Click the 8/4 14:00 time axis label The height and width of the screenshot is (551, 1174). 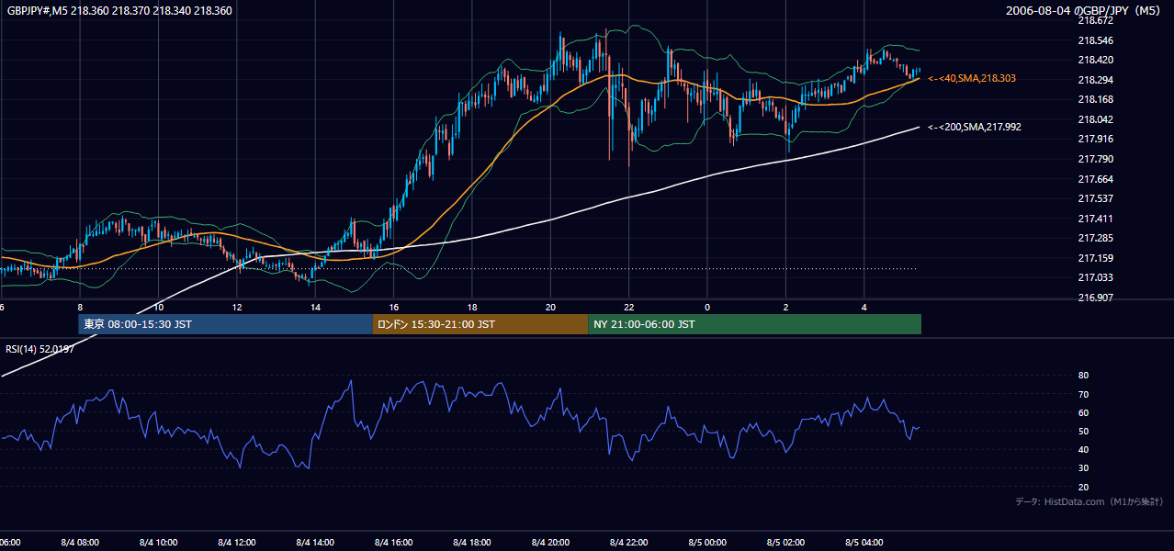click(x=315, y=543)
